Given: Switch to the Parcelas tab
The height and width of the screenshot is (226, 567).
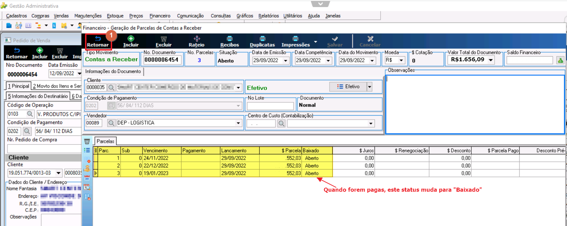Looking at the screenshot, I should pyautogui.click(x=106, y=141).
